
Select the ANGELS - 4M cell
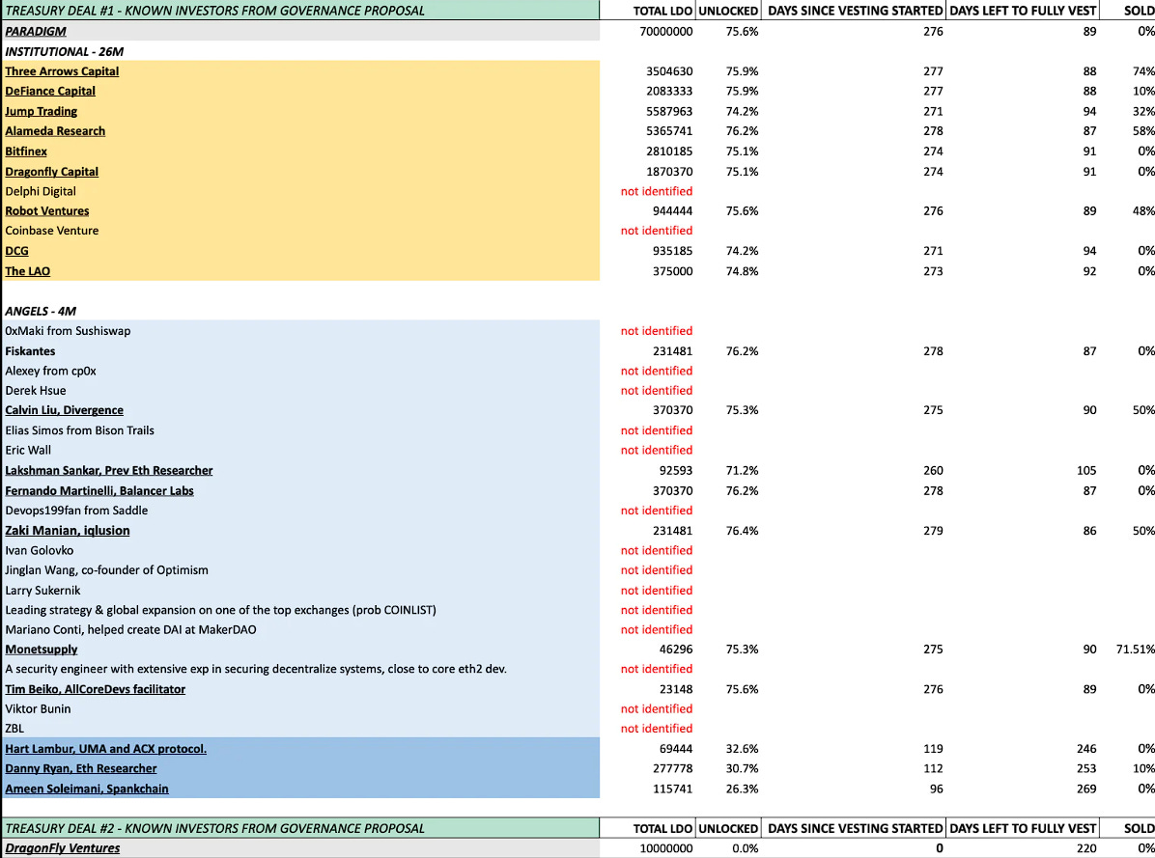[x=41, y=312]
